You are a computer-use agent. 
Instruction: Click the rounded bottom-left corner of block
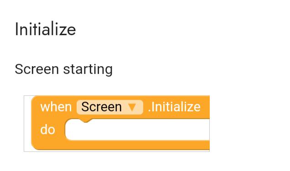pos(35,146)
